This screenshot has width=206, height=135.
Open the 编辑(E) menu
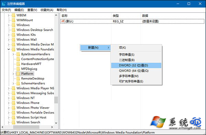click(19, 10)
